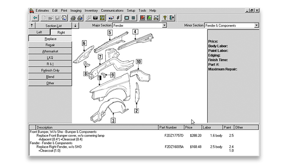This screenshot has height=164, width=288.
Task: Click the dollar sign toolbar icon
Action: [x=118, y=18]
